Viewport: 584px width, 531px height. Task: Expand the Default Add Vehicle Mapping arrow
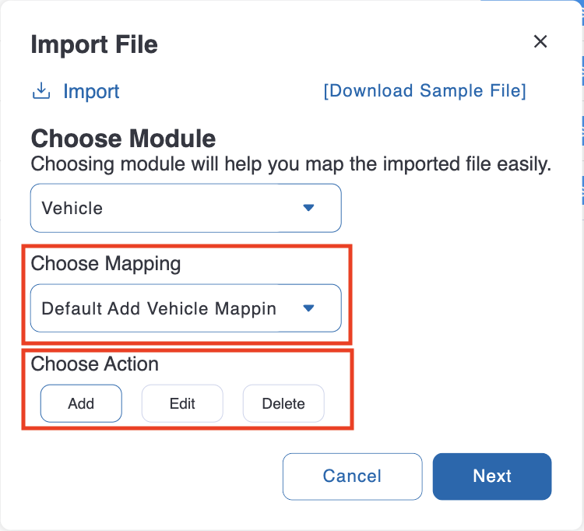308,308
